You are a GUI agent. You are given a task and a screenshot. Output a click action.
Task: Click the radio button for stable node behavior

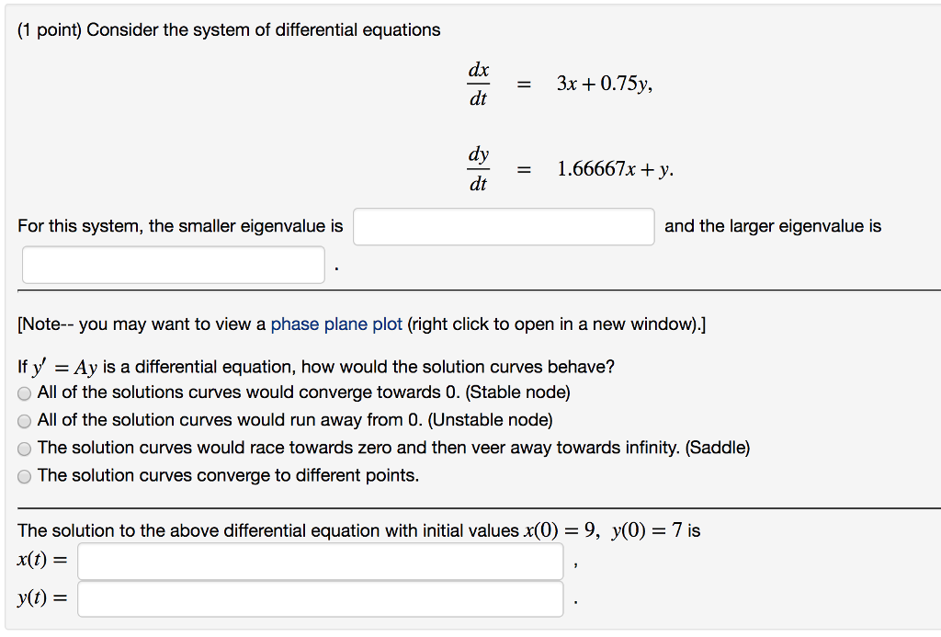pos(24,392)
